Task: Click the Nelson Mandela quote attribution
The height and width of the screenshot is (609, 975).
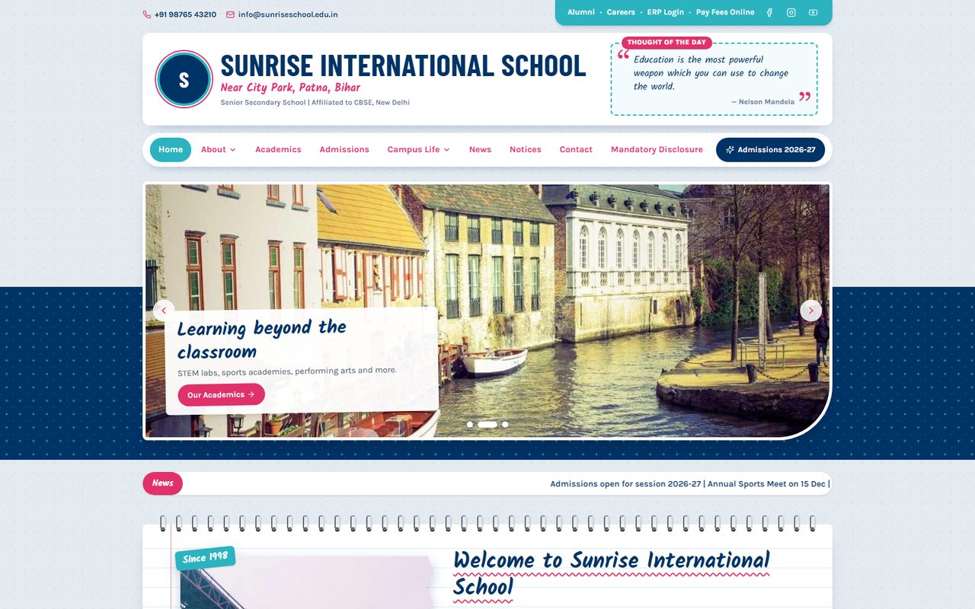Action: tap(763, 102)
